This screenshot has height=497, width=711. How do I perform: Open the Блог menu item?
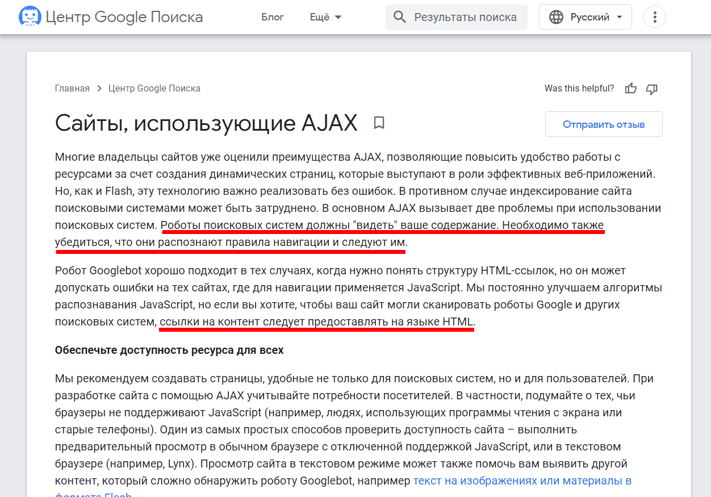[273, 17]
